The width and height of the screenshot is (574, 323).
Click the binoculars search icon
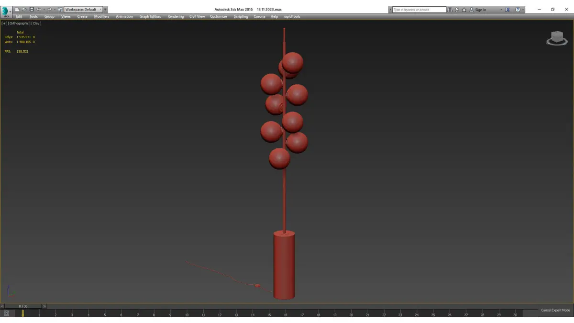(450, 10)
